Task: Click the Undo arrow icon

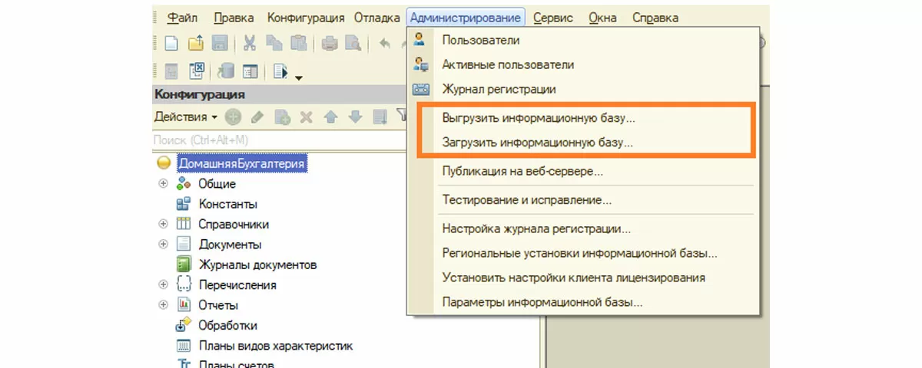Action: [x=386, y=44]
